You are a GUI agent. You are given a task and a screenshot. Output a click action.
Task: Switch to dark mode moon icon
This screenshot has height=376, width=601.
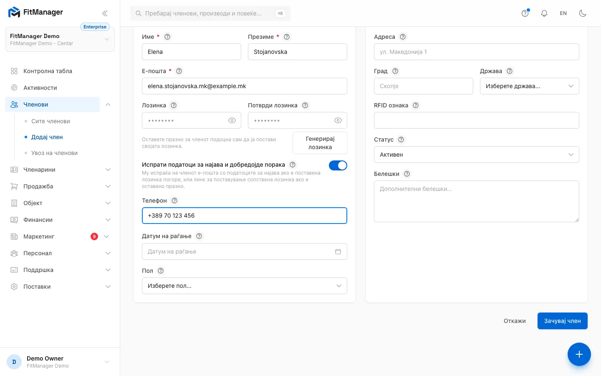click(583, 13)
